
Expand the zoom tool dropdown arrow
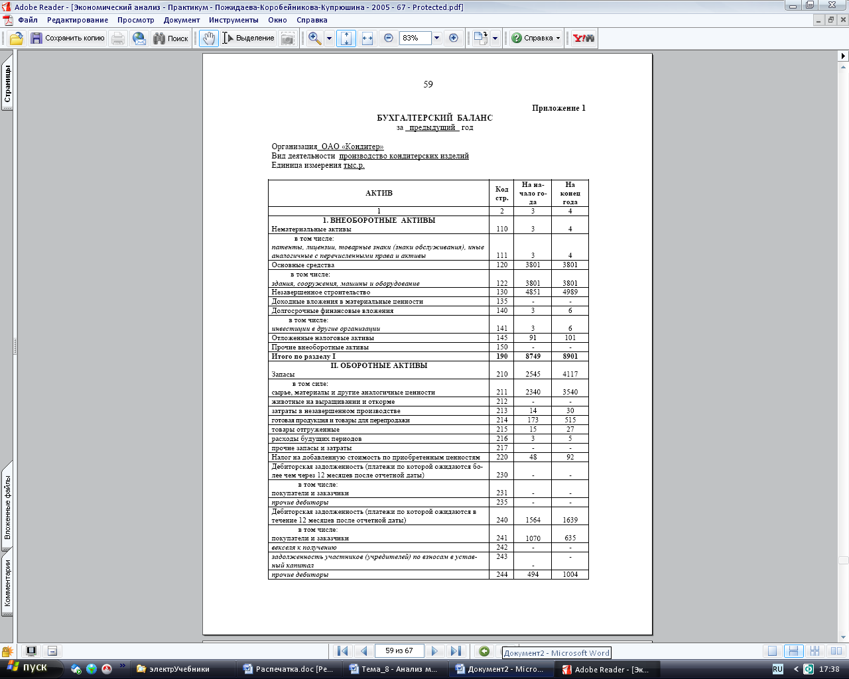click(329, 38)
